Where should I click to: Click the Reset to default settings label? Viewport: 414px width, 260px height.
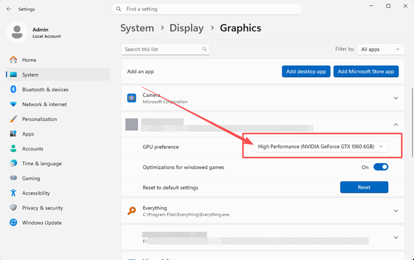[x=171, y=187]
